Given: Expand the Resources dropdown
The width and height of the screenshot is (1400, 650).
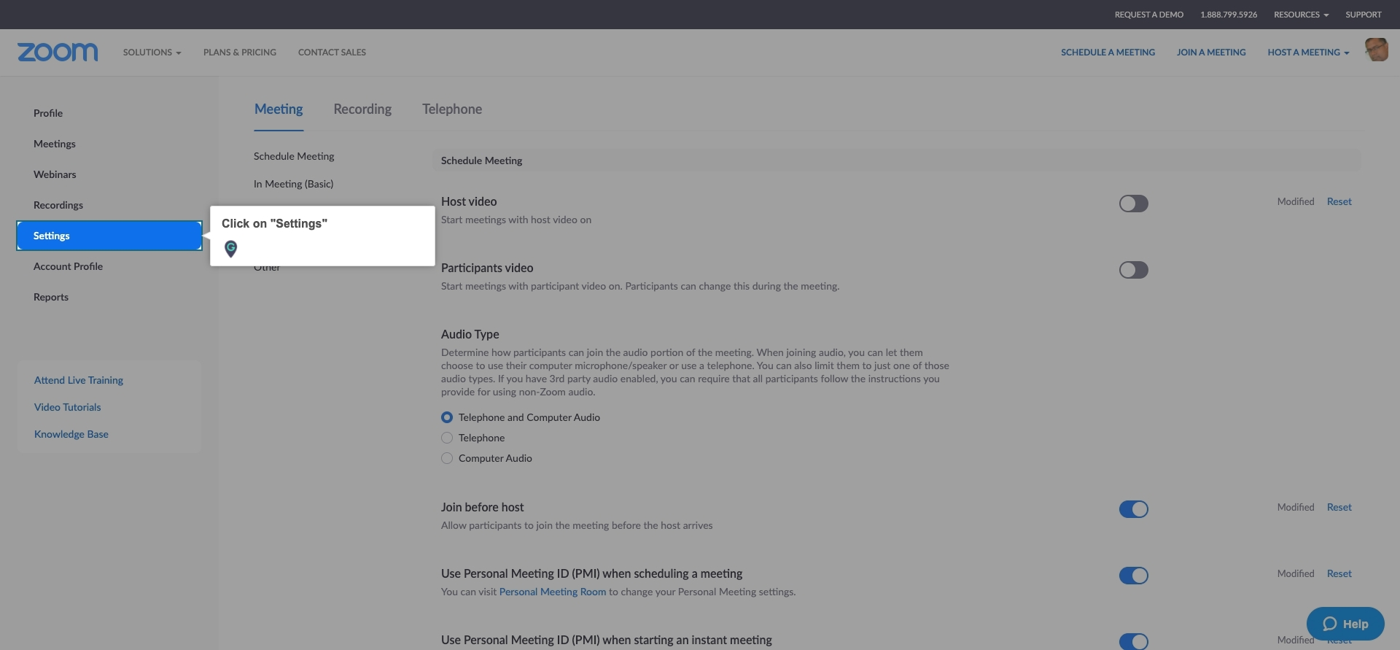Looking at the screenshot, I should pos(1301,15).
